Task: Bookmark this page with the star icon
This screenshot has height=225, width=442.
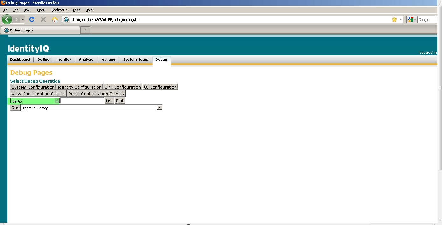Action: tap(394, 20)
